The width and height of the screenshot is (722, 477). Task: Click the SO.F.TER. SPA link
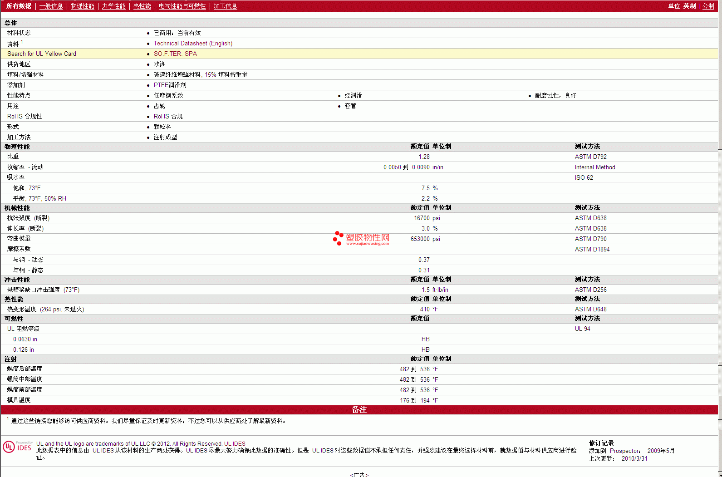coord(175,54)
